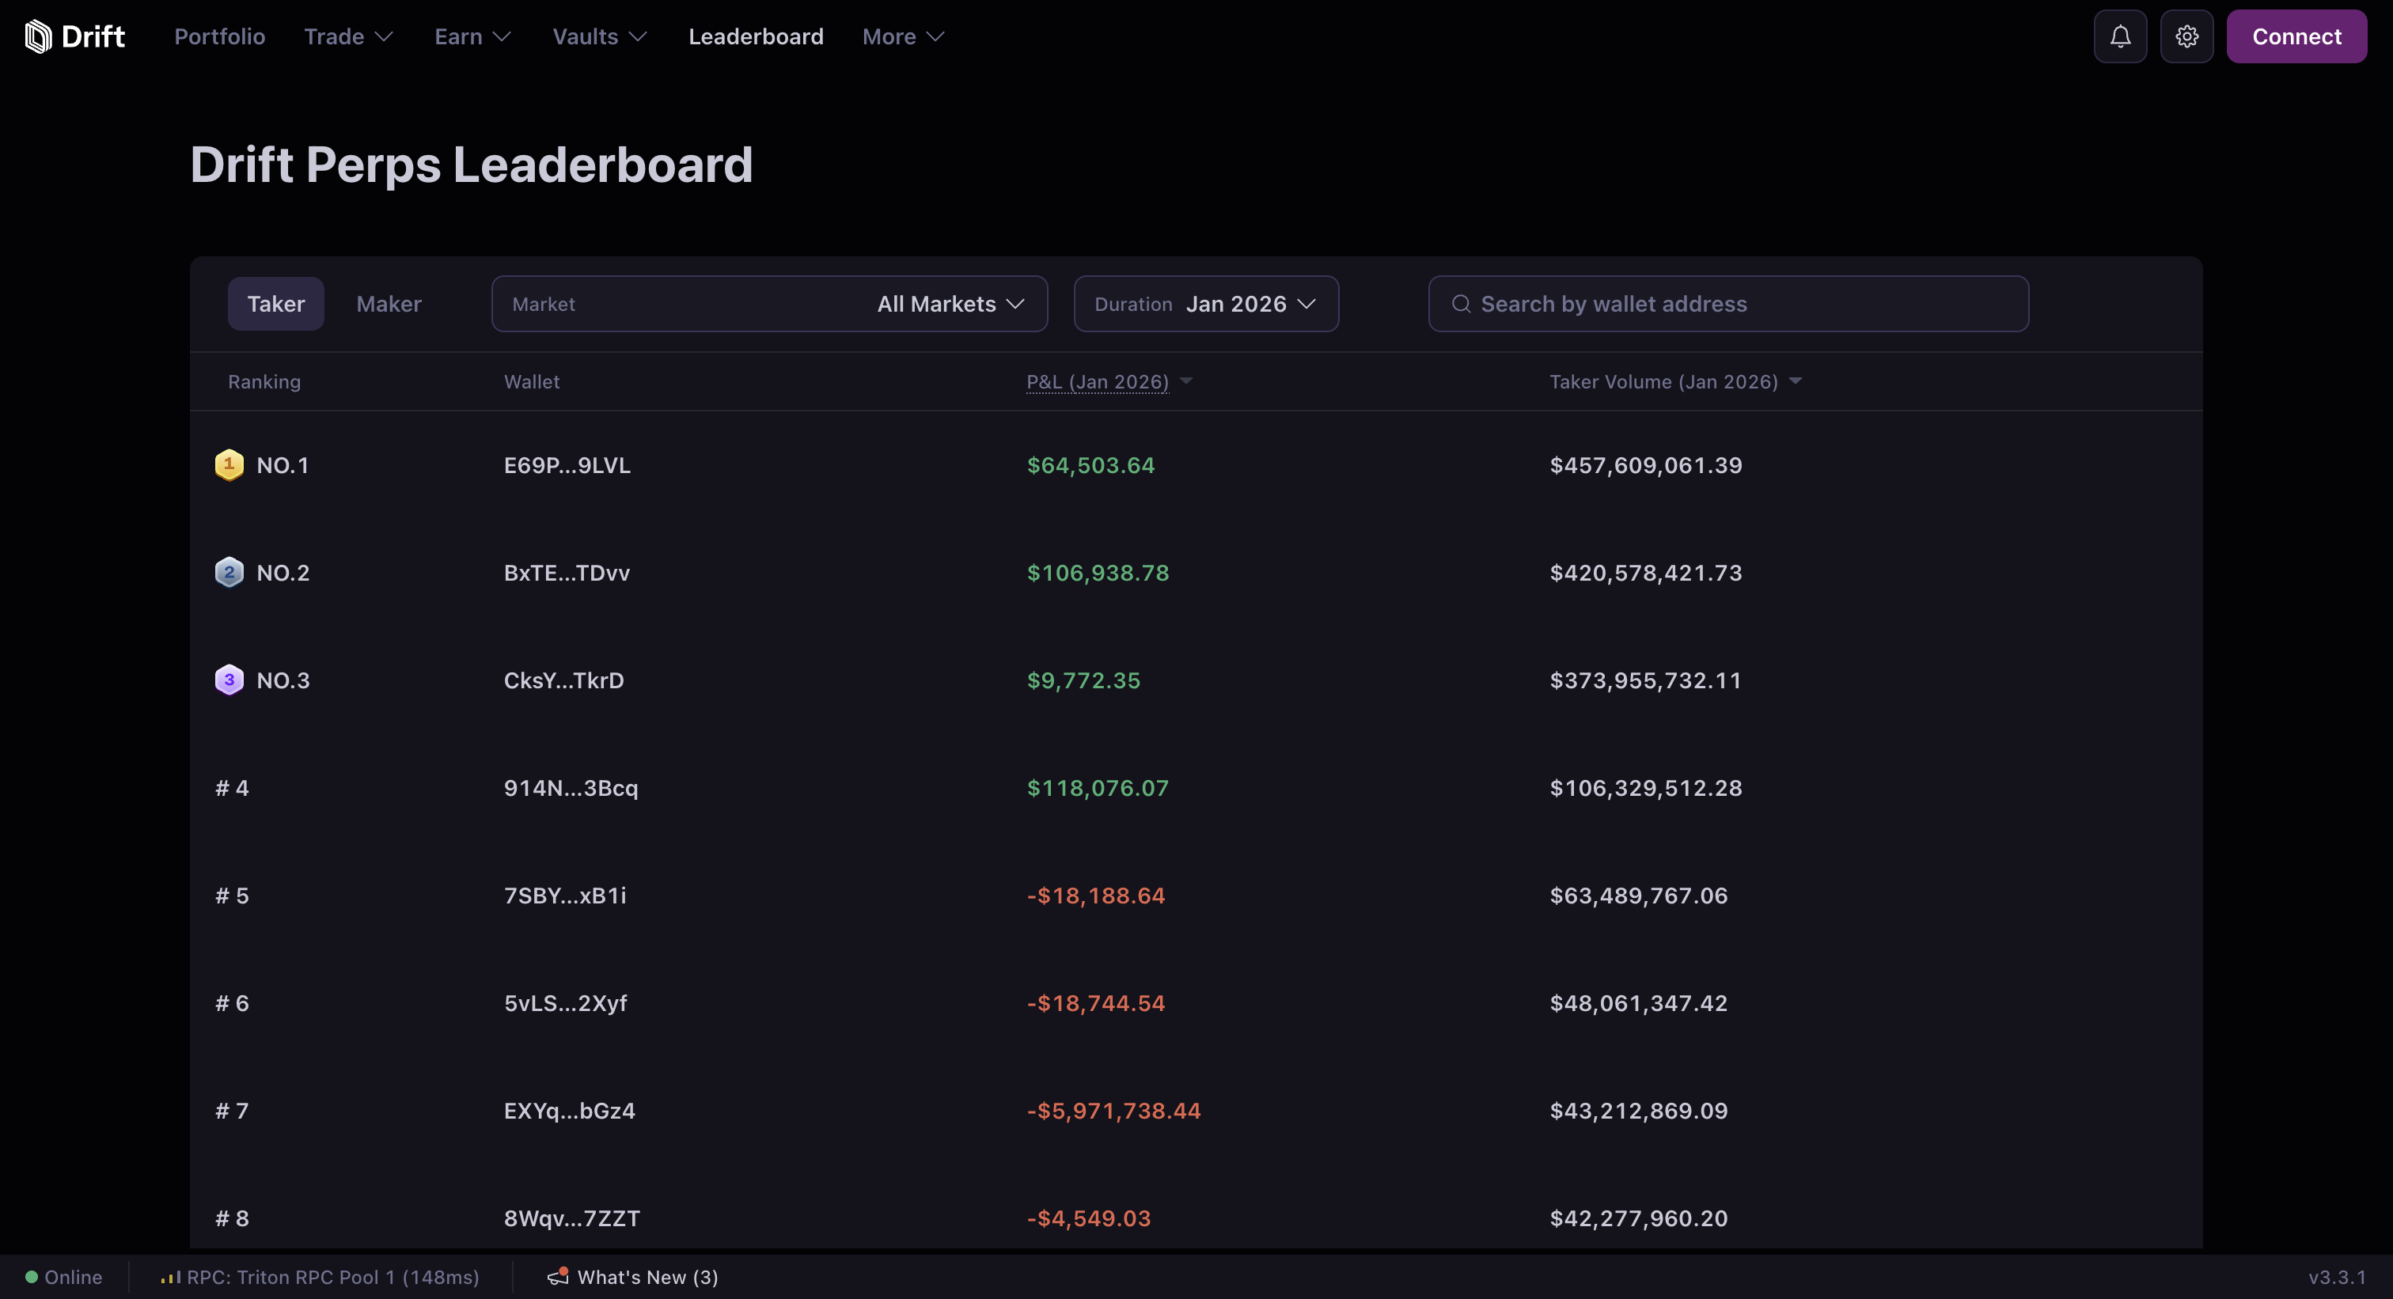Open the Portfolio page
Image resolution: width=2393 pixels, height=1299 pixels.
point(219,36)
